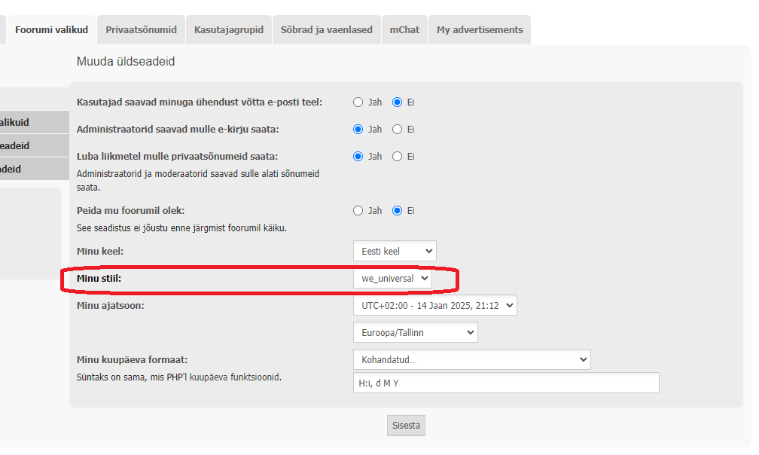Open the 'Minu keel' language dropdown
Screen dimensions: 759x455
coord(395,251)
